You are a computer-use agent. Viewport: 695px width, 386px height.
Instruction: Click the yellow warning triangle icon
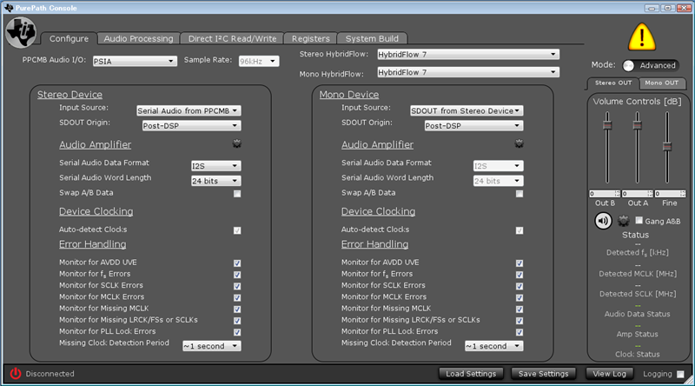641,37
